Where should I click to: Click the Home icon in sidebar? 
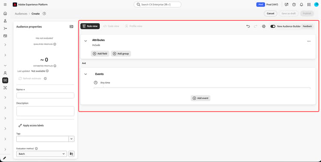coord(5,14)
